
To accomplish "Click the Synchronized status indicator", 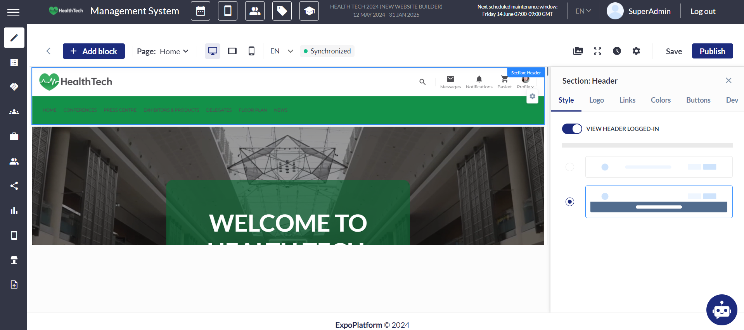I will click(x=327, y=51).
